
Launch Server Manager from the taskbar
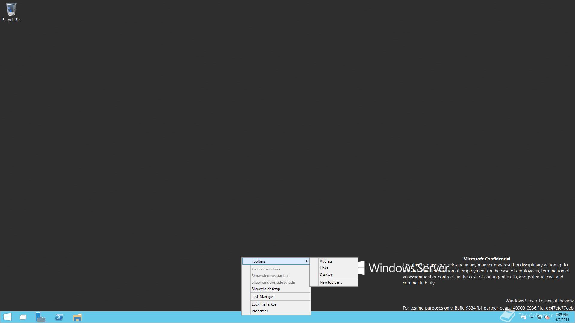click(40, 317)
